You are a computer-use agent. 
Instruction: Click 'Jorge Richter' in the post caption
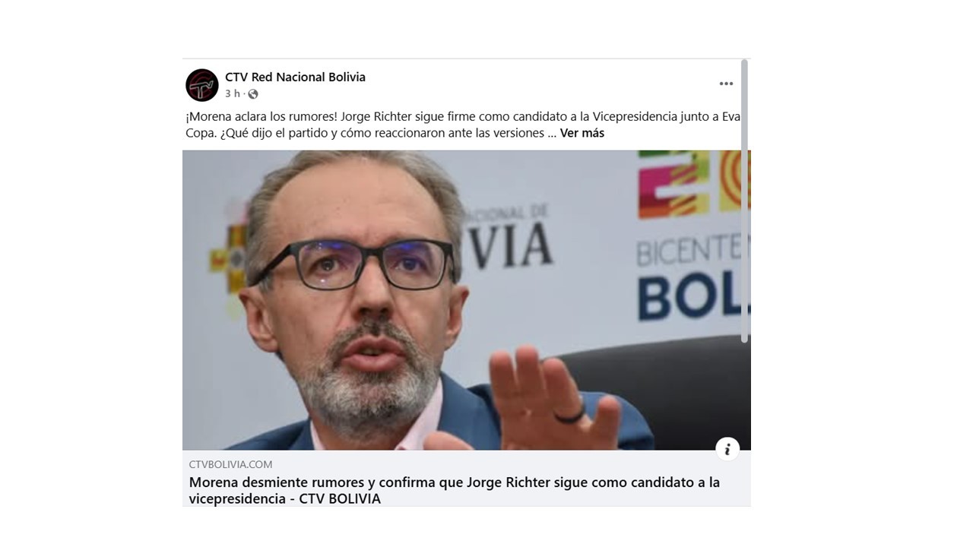tap(376, 117)
